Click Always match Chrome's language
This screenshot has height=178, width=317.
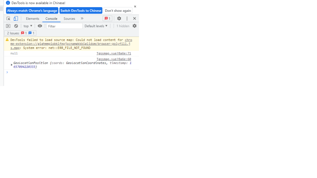click(x=32, y=11)
